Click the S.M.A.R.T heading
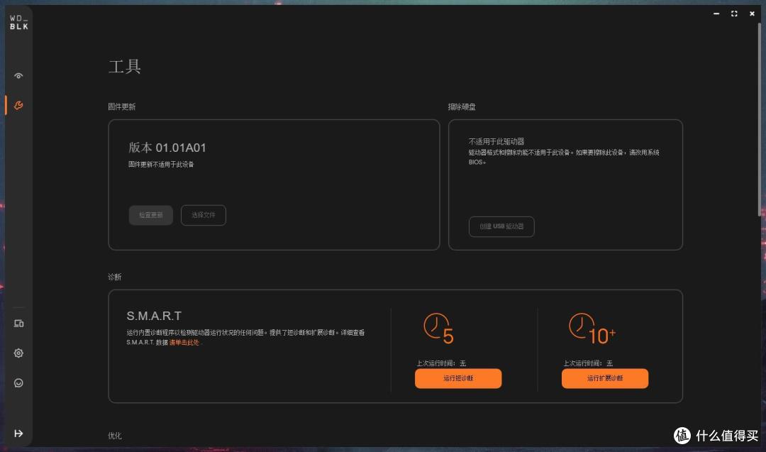The height and width of the screenshot is (452, 766). (154, 316)
